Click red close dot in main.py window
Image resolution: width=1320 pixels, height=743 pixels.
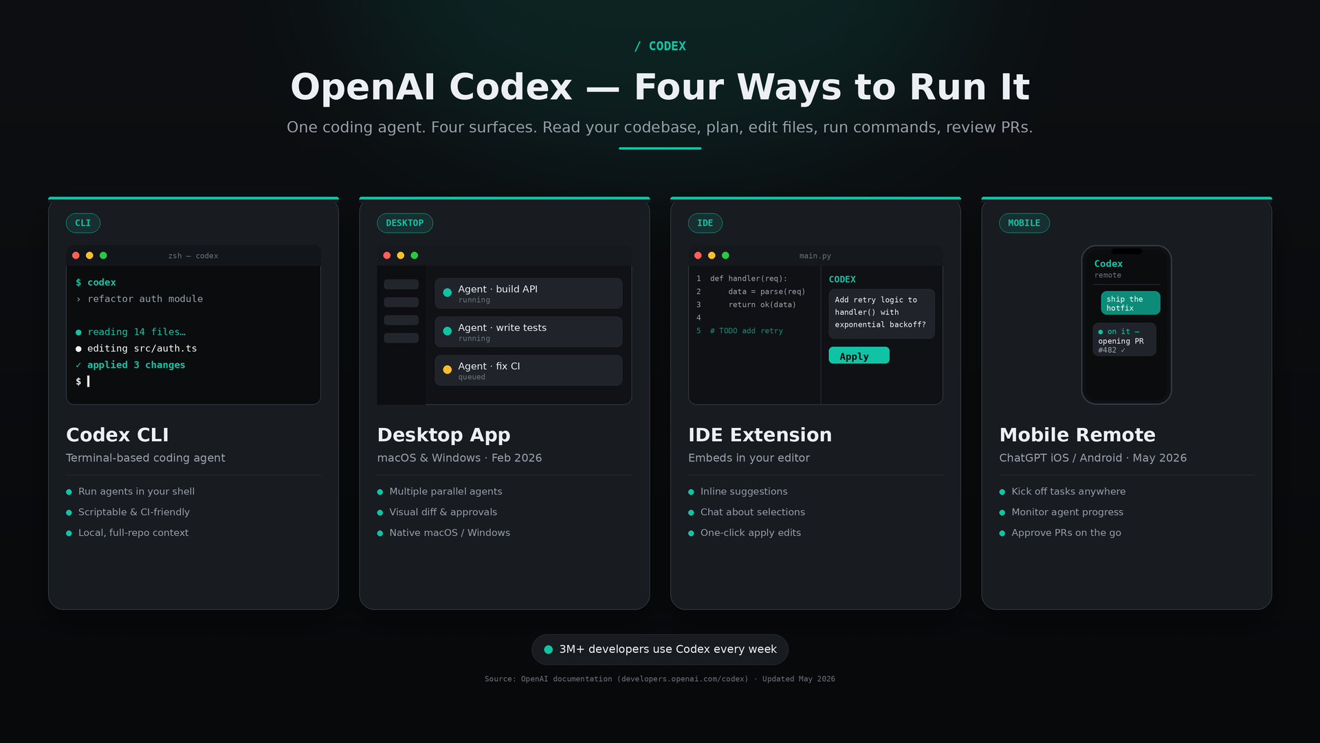click(x=698, y=255)
